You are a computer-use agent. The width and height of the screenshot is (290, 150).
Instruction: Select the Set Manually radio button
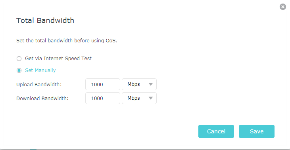[19, 70]
